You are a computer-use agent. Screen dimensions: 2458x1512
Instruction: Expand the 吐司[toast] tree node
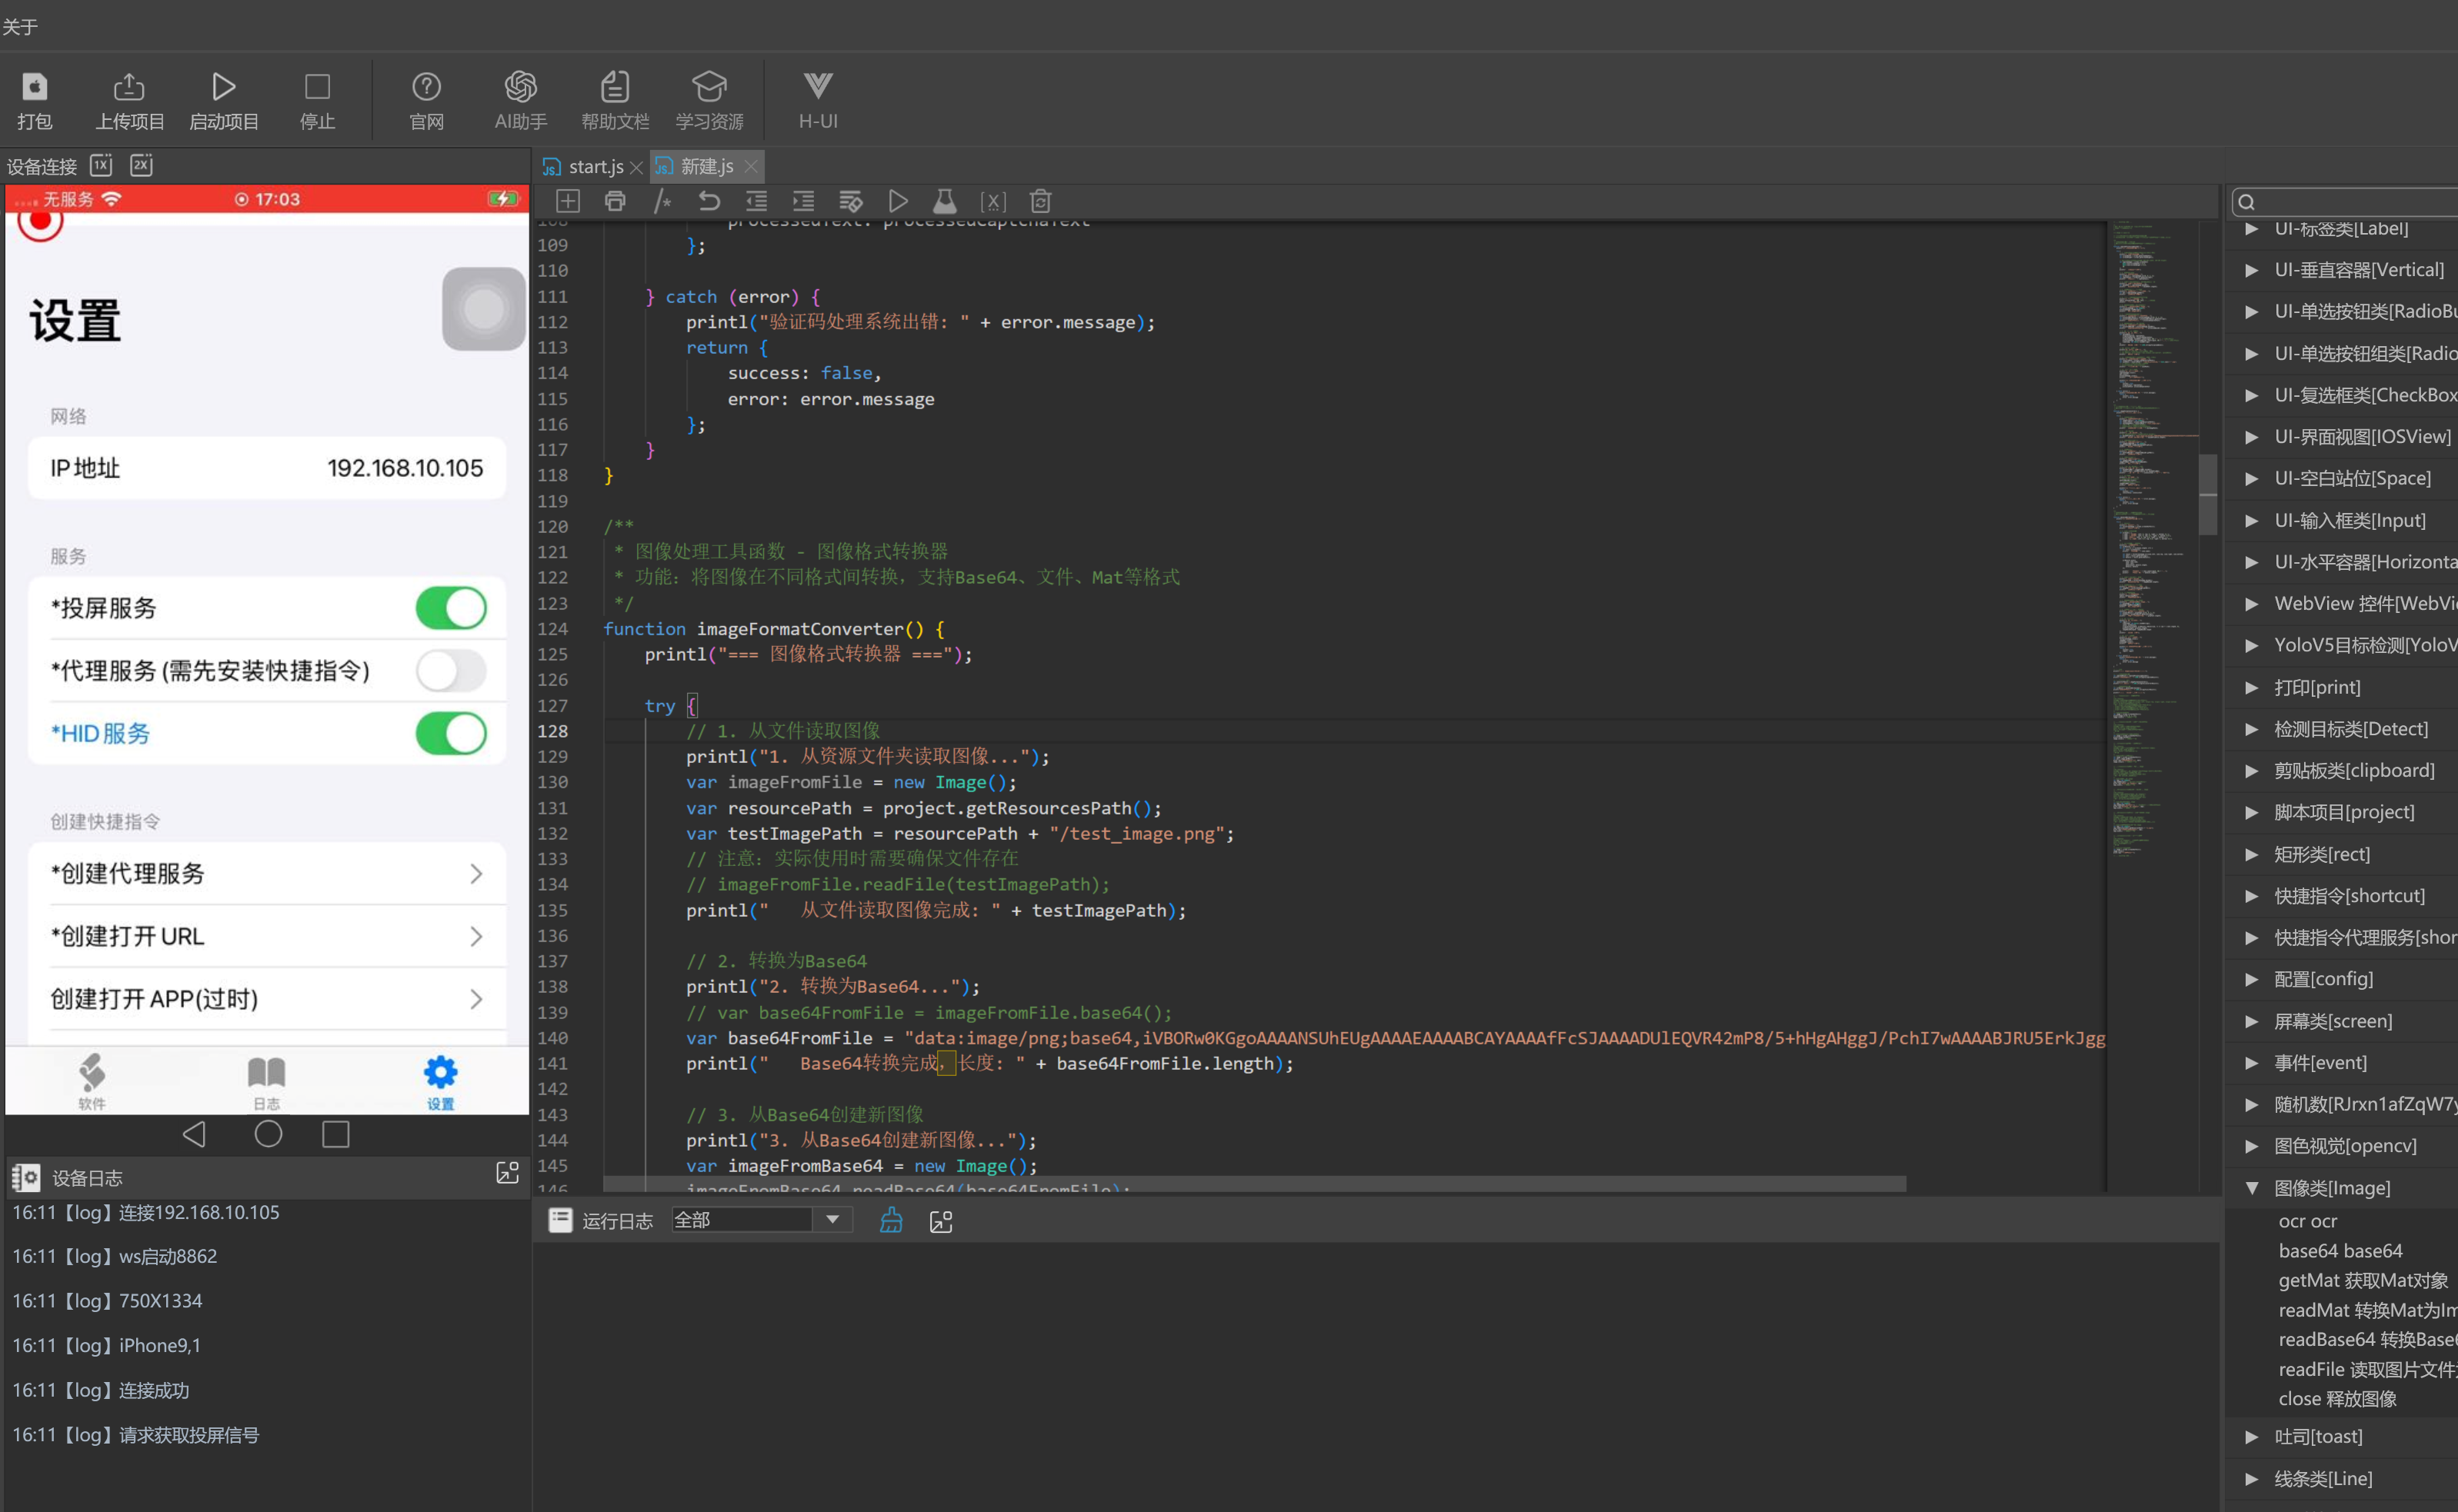2251,1437
